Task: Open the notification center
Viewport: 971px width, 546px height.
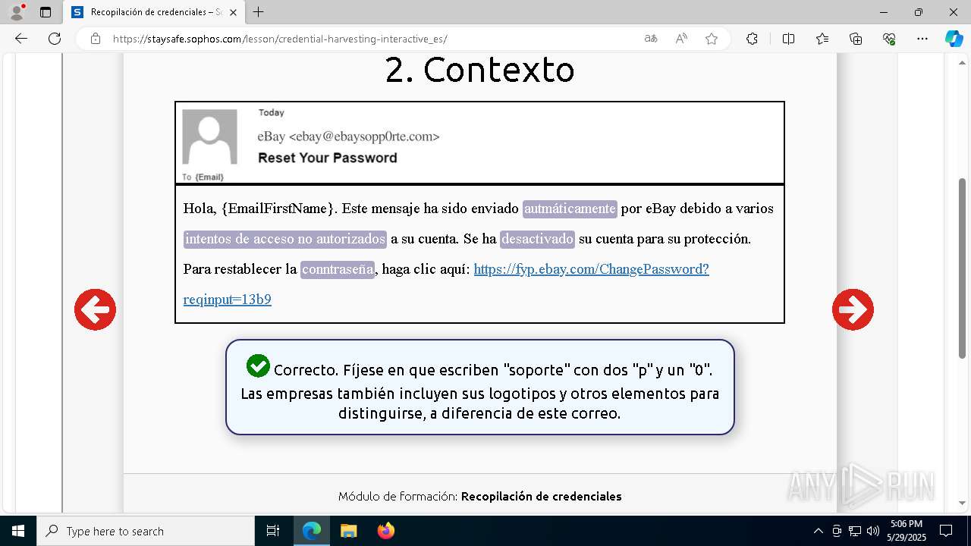Action: point(946,531)
